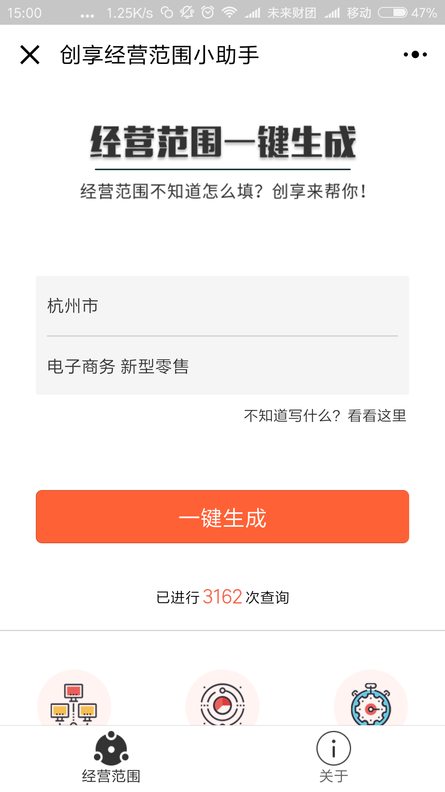Open the three-dot more options menu
445x792 pixels.
pos(415,54)
